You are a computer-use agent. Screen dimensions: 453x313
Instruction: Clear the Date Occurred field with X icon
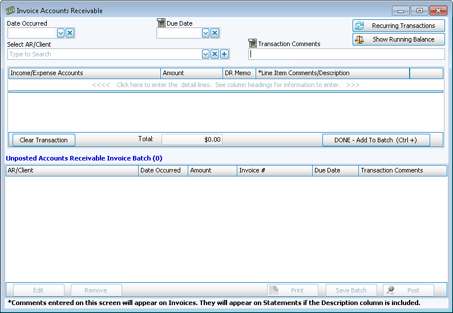[x=70, y=33]
